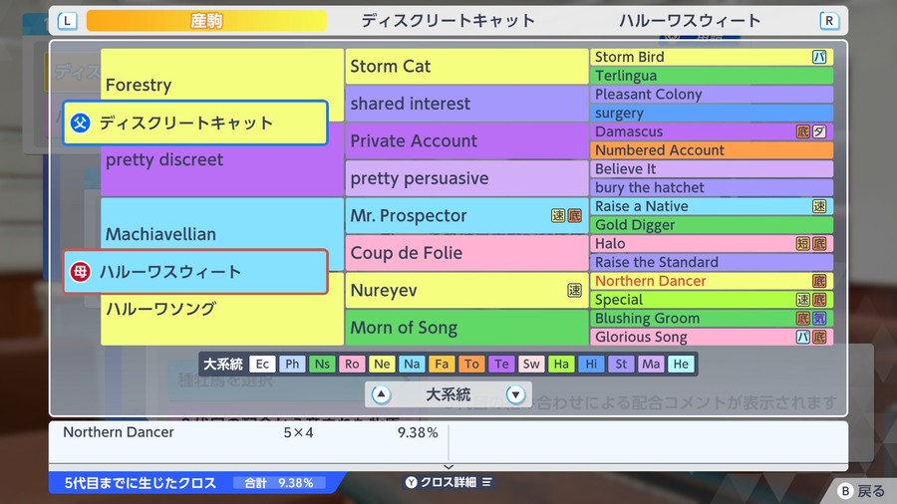This screenshot has height=504, width=897.
Task: Select the Ec lineage swatch
Action: click(x=262, y=364)
